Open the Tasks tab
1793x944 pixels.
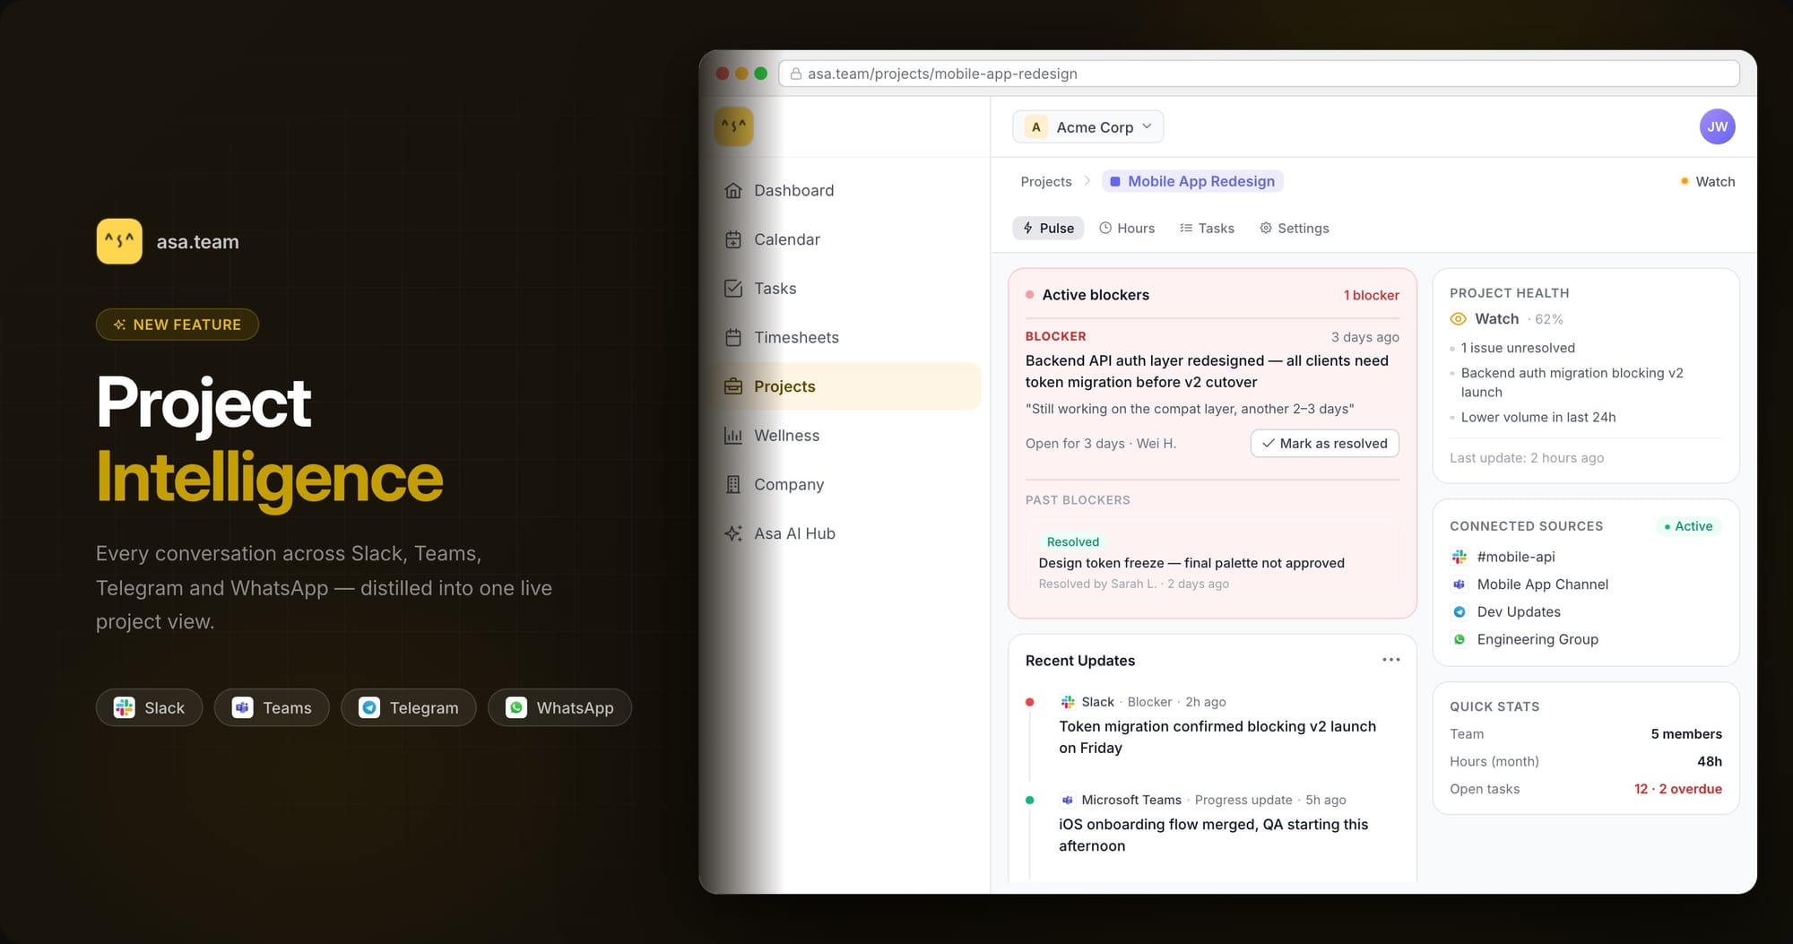(x=1207, y=228)
